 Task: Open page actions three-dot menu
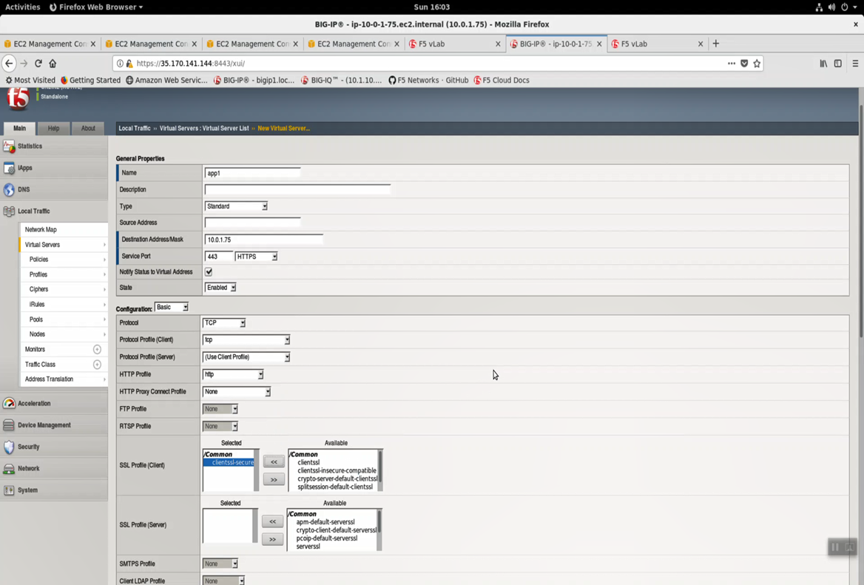point(731,64)
